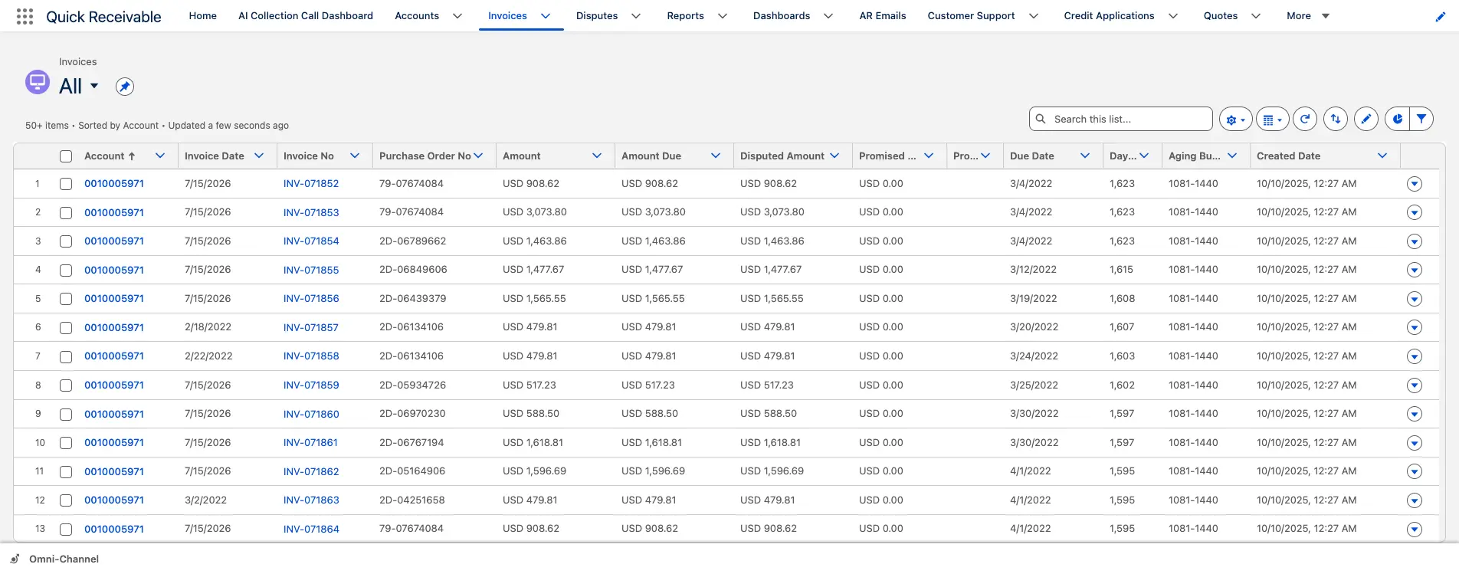Open Aging Bucket column actions chevron
Image resolution: width=1459 pixels, height=574 pixels.
coord(1232,156)
